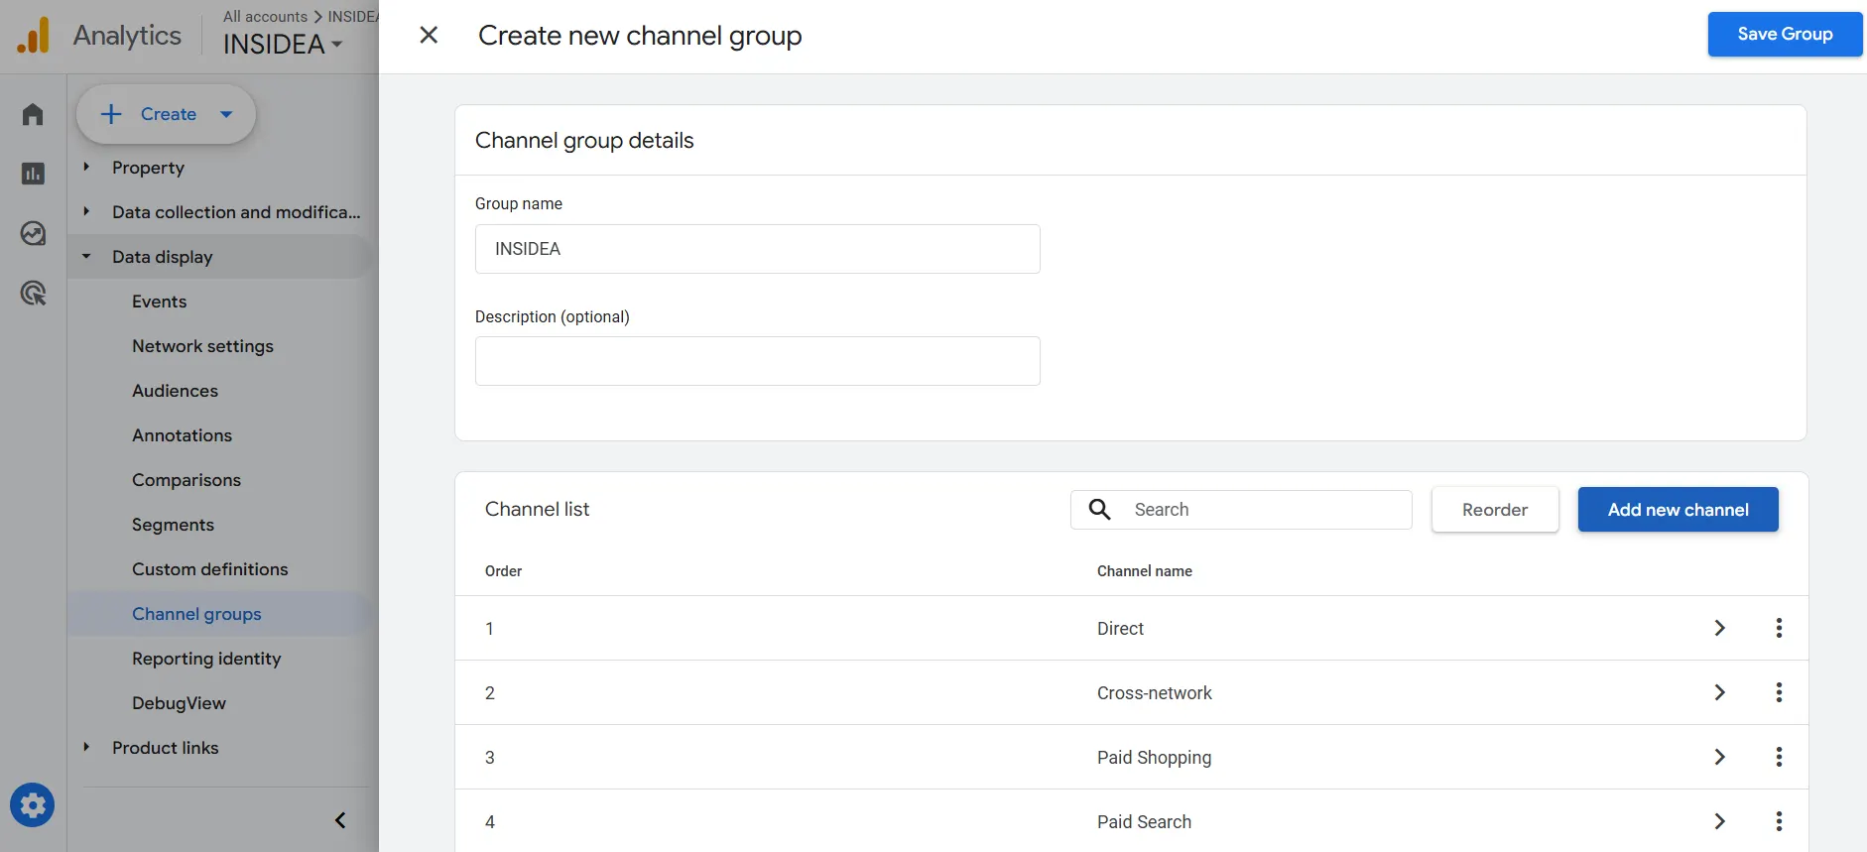Click the Cross-network channel name

pyautogui.click(x=1154, y=692)
